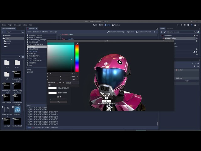Toggle Raw Mode checkbox in color picker

[57, 83]
